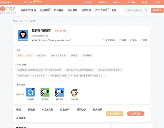Open 发现 menu
164x128 pixels.
click(114, 10)
